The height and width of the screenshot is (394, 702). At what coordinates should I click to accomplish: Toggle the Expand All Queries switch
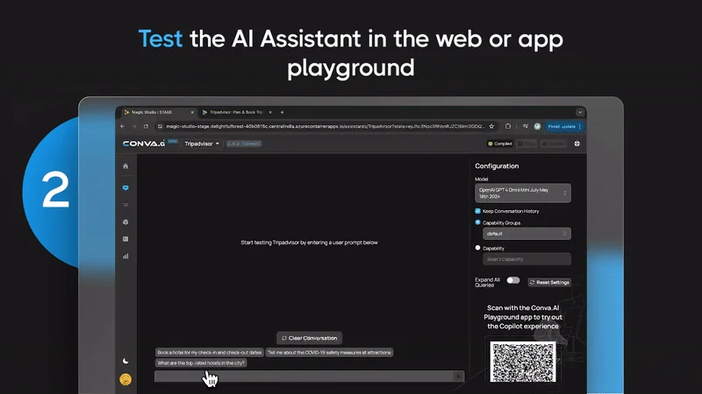tap(513, 280)
